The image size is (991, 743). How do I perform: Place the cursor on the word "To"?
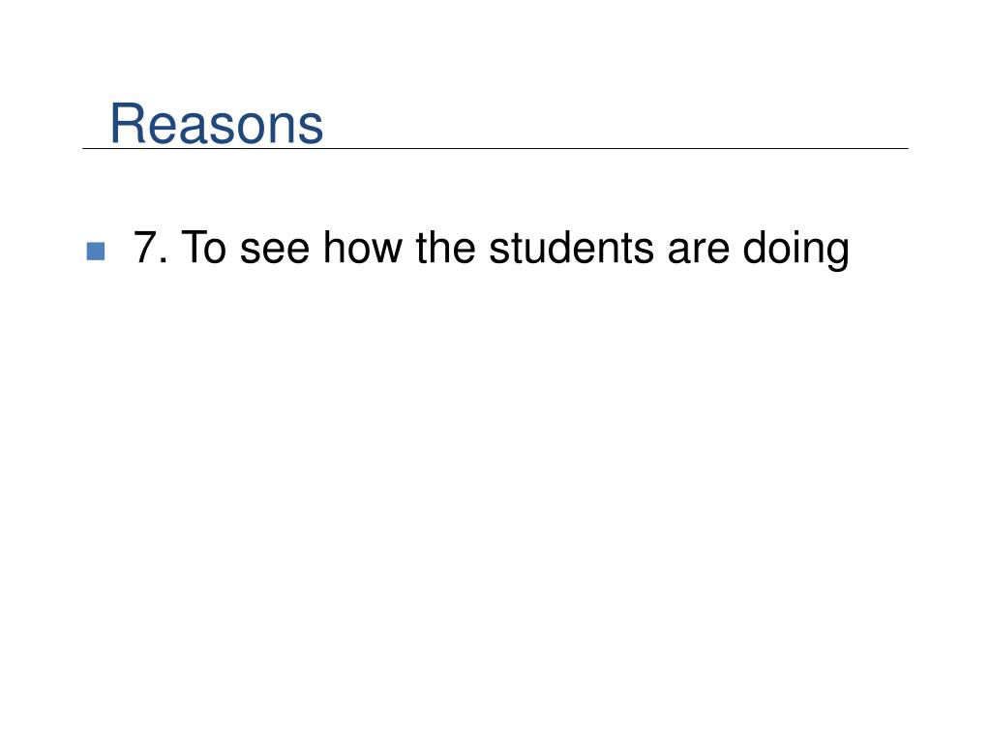click(x=203, y=247)
